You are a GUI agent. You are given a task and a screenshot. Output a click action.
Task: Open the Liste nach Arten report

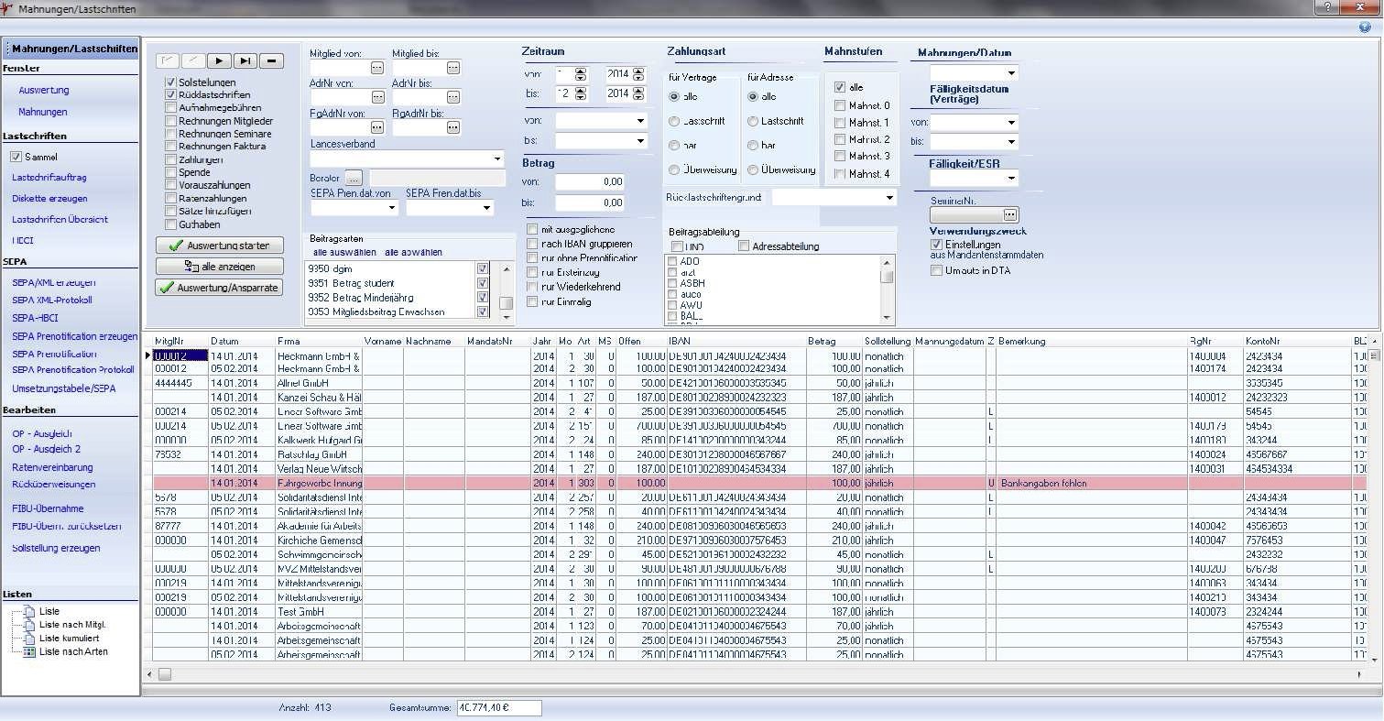[73, 651]
